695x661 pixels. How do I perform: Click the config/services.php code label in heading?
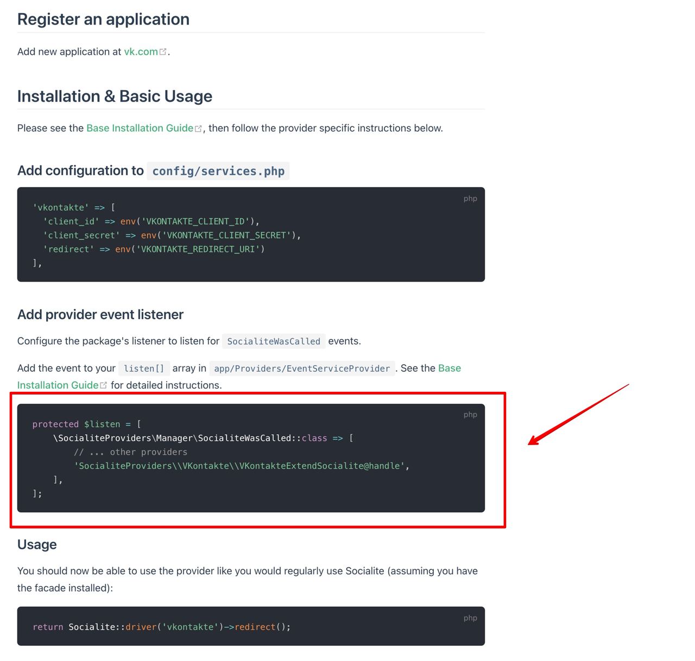(x=218, y=171)
